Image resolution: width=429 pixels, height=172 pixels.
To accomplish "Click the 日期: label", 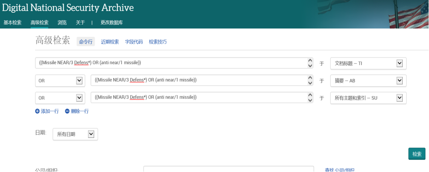I will coord(41,133).
